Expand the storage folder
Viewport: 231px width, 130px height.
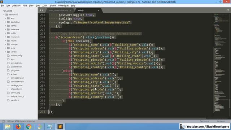6,44
